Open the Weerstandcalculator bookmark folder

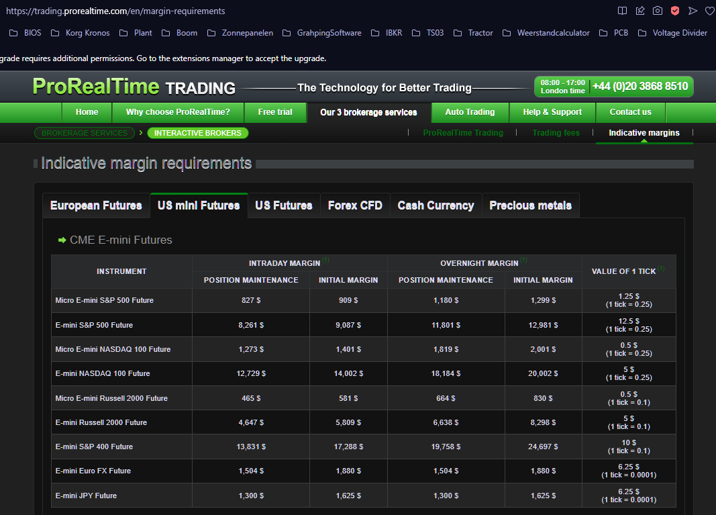(x=546, y=33)
